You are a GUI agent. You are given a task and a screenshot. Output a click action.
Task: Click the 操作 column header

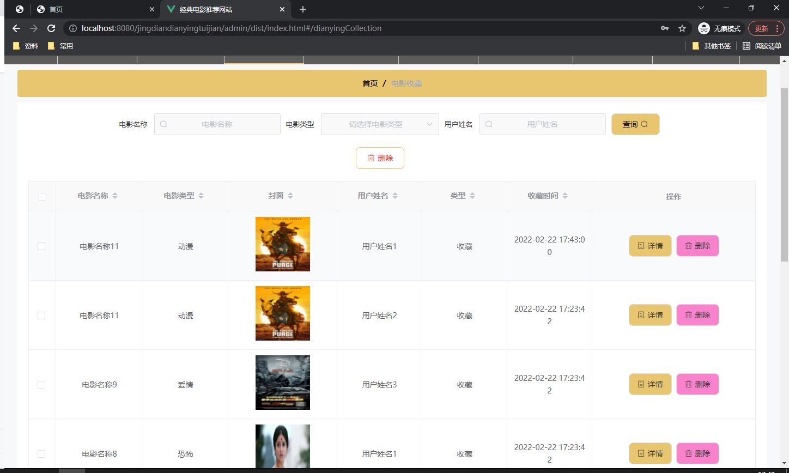[x=673, y=197]
